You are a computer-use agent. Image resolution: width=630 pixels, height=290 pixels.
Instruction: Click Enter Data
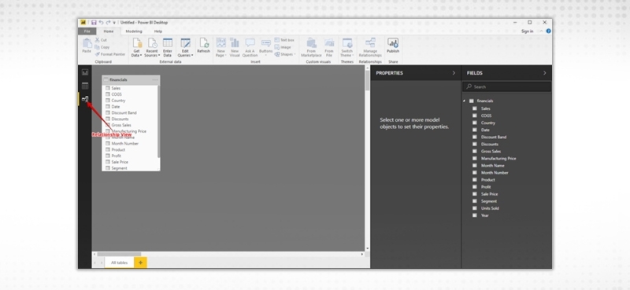pos(168,47)
